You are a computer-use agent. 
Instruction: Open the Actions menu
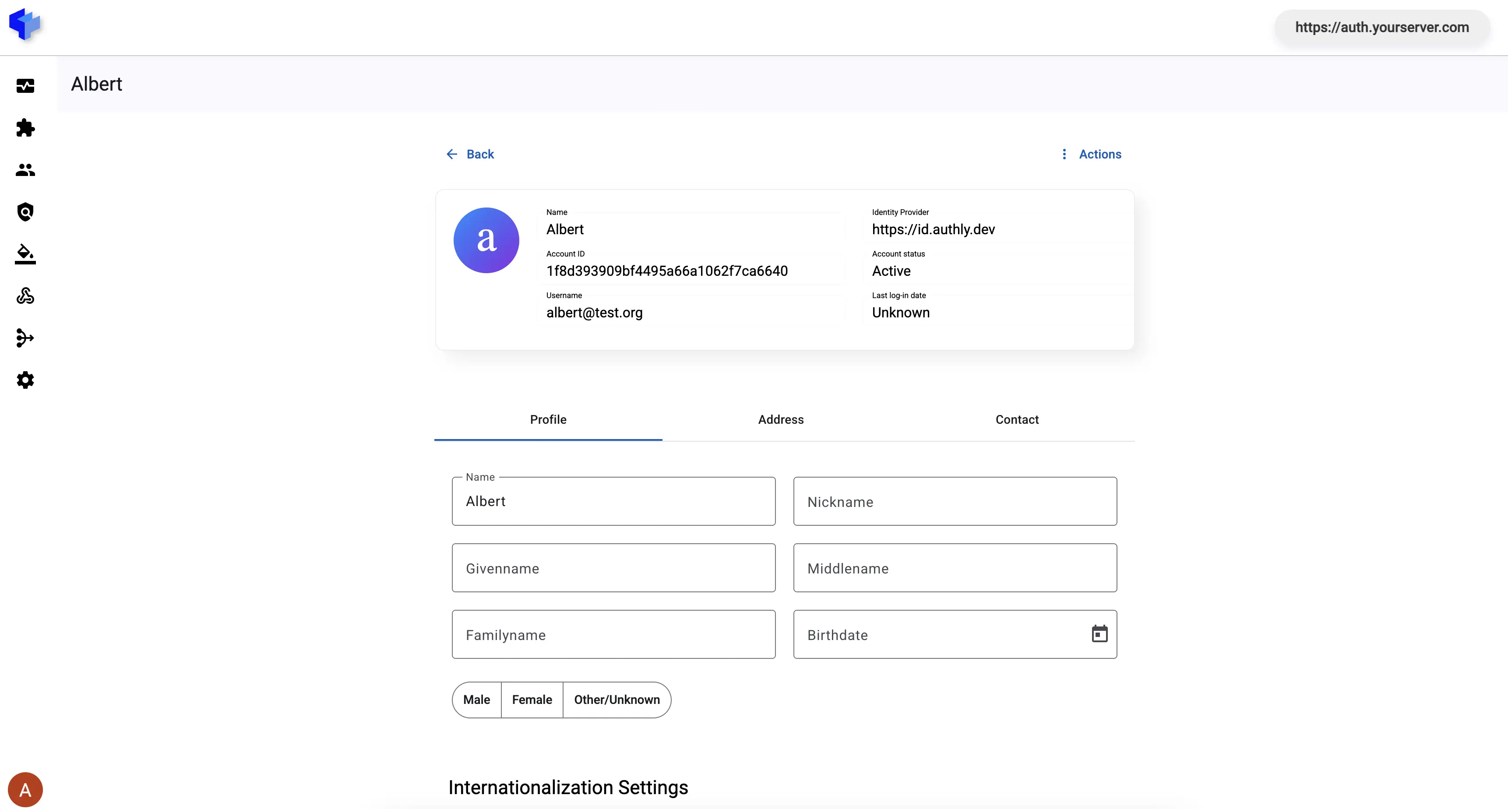click(x=1091, y=154)
